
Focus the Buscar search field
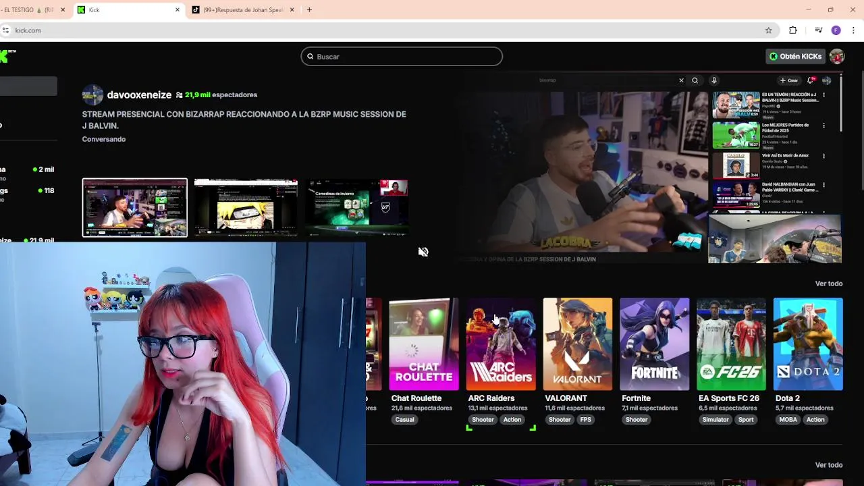(x=402, y=57)
